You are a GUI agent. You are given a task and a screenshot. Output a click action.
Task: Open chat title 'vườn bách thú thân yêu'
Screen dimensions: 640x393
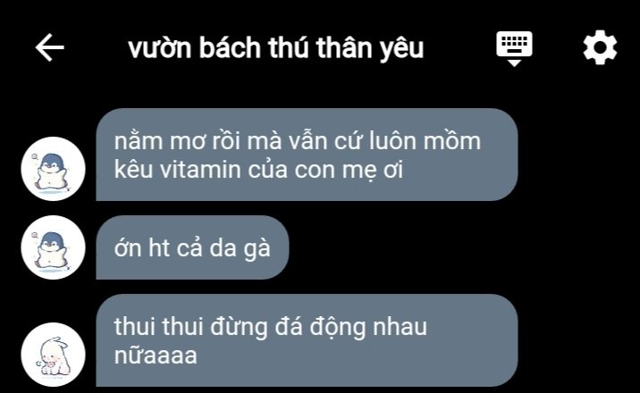click(276, 48)
